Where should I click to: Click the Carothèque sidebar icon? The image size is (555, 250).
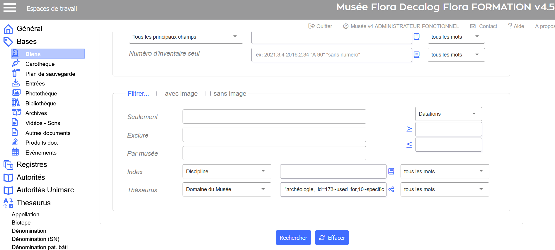pos(16,63)
